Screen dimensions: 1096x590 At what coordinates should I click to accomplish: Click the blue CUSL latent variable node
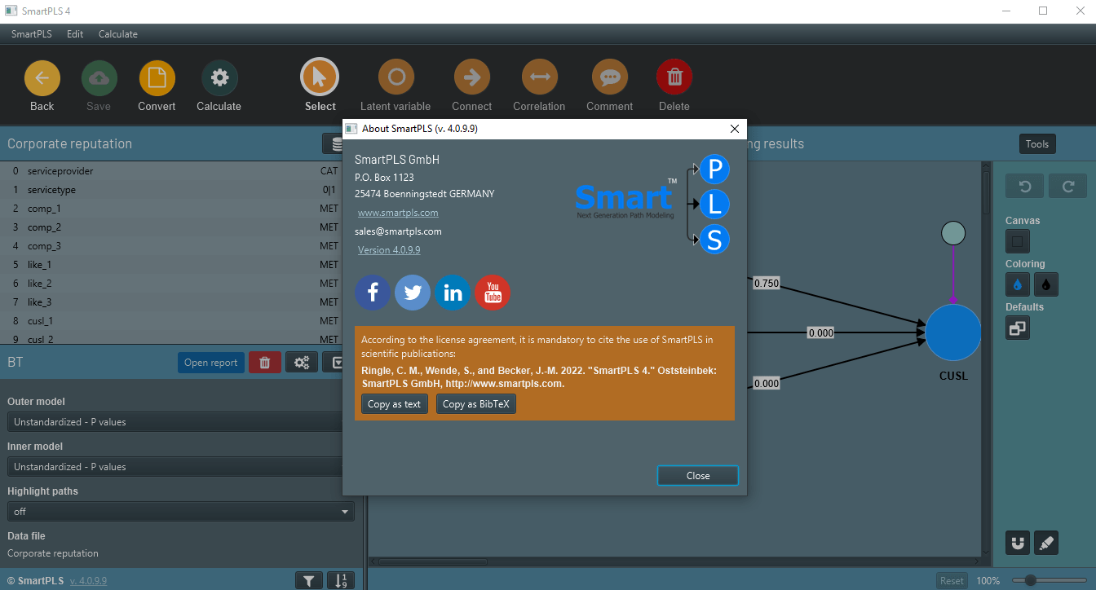point(953,332)
